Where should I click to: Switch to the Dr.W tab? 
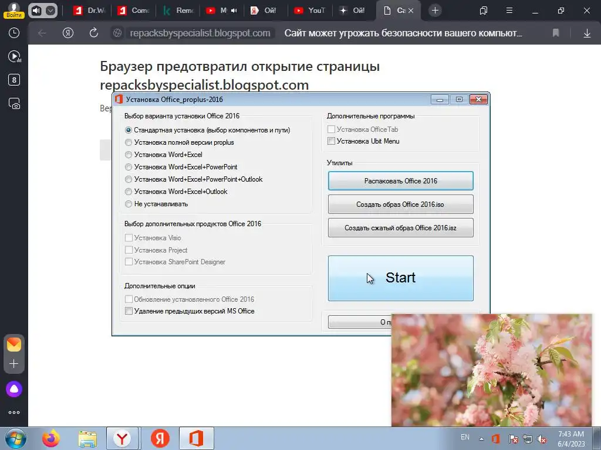pos(89,11)
